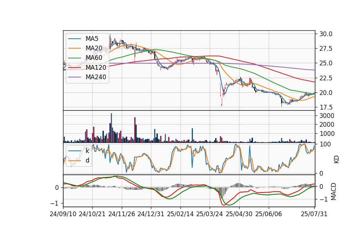The width and height of the screenshot is (350, 252).
Task: Click the KD axis title
Action: 337,160
